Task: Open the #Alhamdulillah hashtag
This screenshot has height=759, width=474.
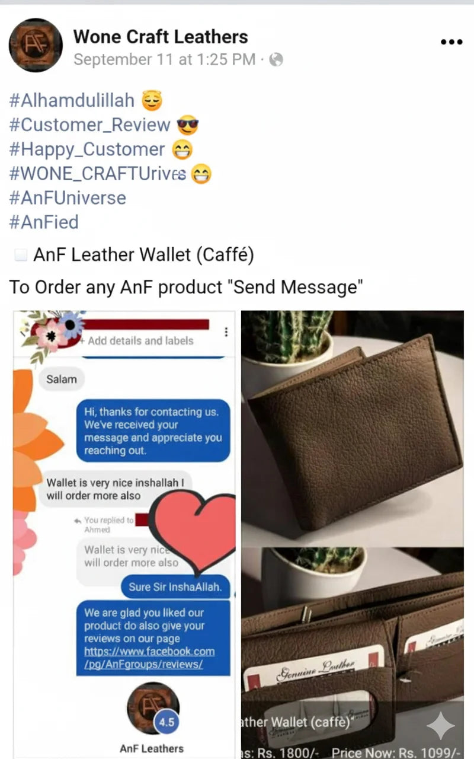Action: pos(72,100)
